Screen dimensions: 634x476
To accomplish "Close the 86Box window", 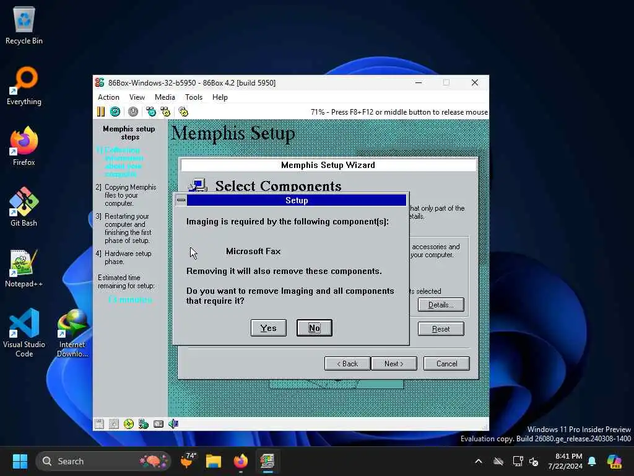I will pos(475,82).
